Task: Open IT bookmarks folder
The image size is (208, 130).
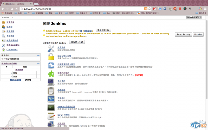Action: click(x=27, y=13)
